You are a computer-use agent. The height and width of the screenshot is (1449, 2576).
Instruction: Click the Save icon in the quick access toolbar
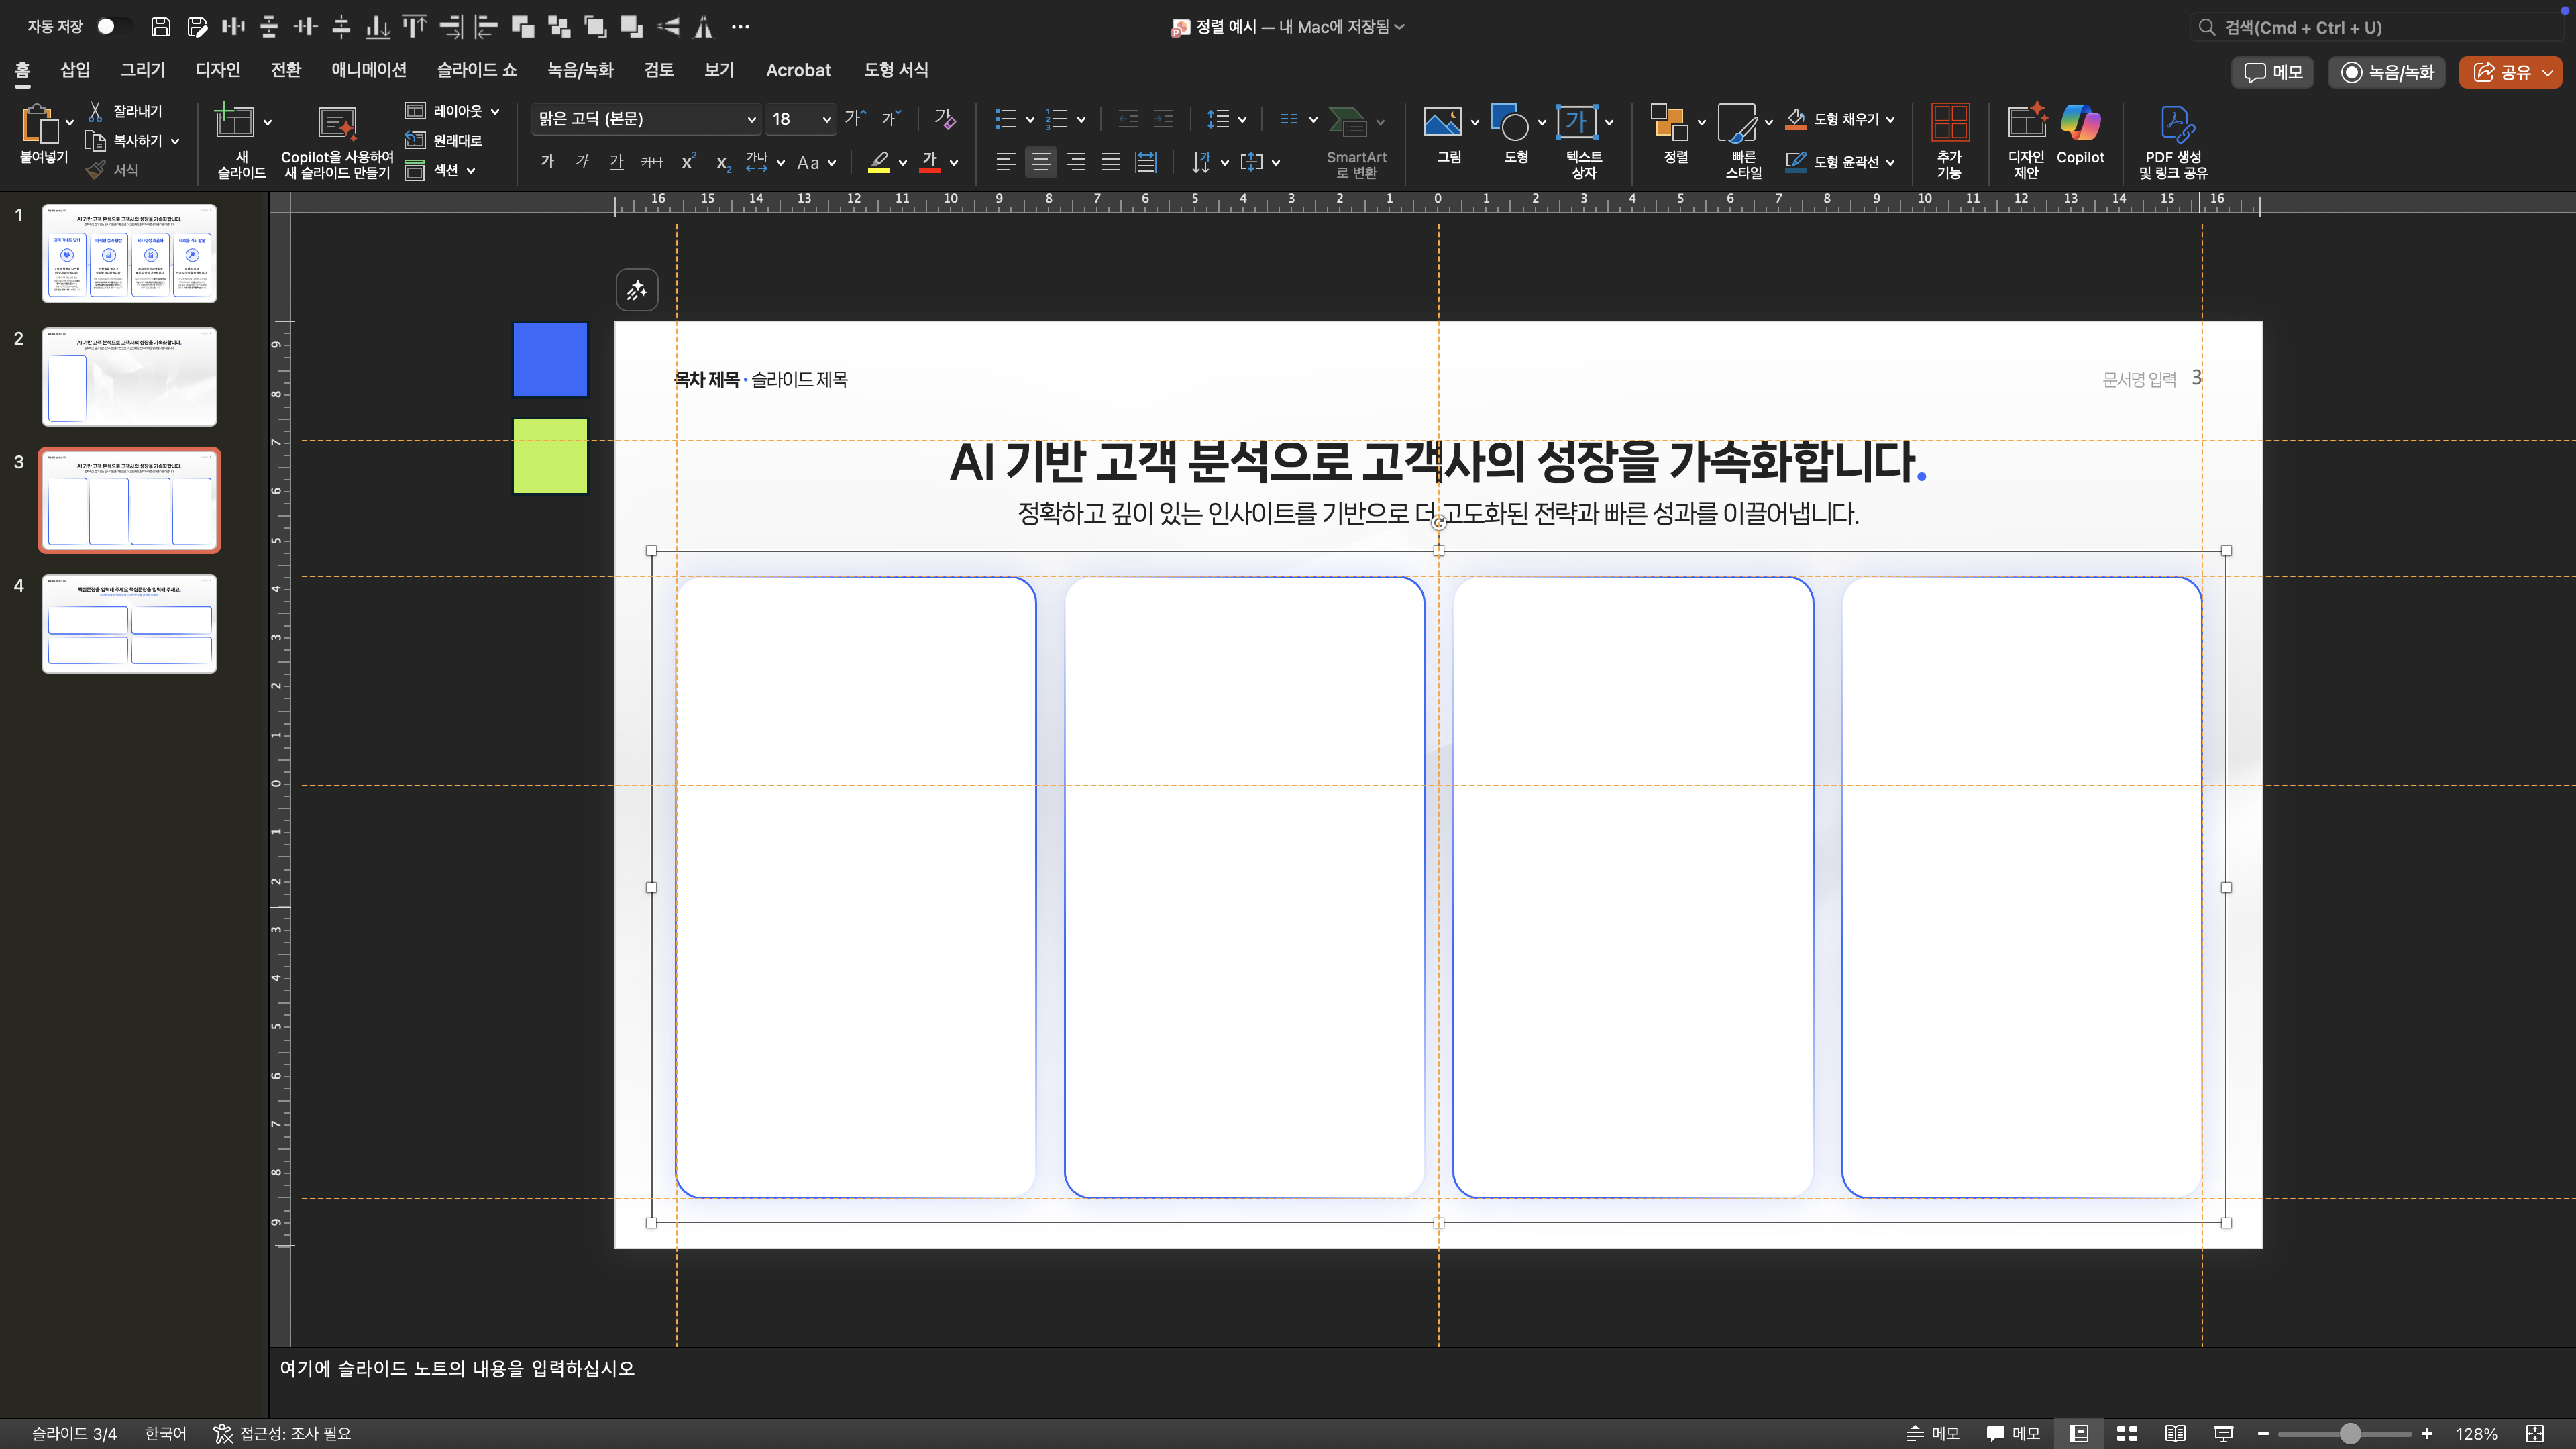click(x=160, y=27)
